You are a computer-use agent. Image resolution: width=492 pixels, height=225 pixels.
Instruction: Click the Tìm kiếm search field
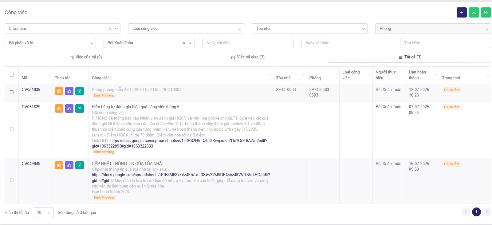pos(445,43)
